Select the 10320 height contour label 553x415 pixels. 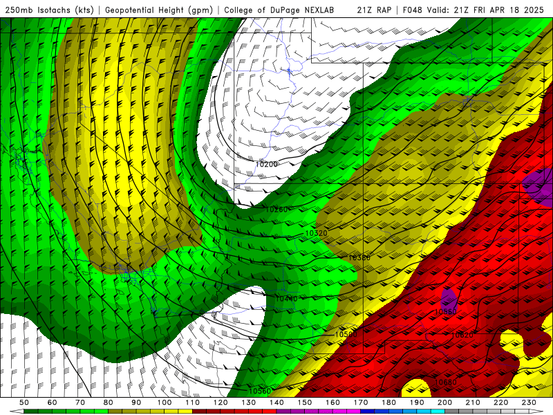[x=317, y=233]
